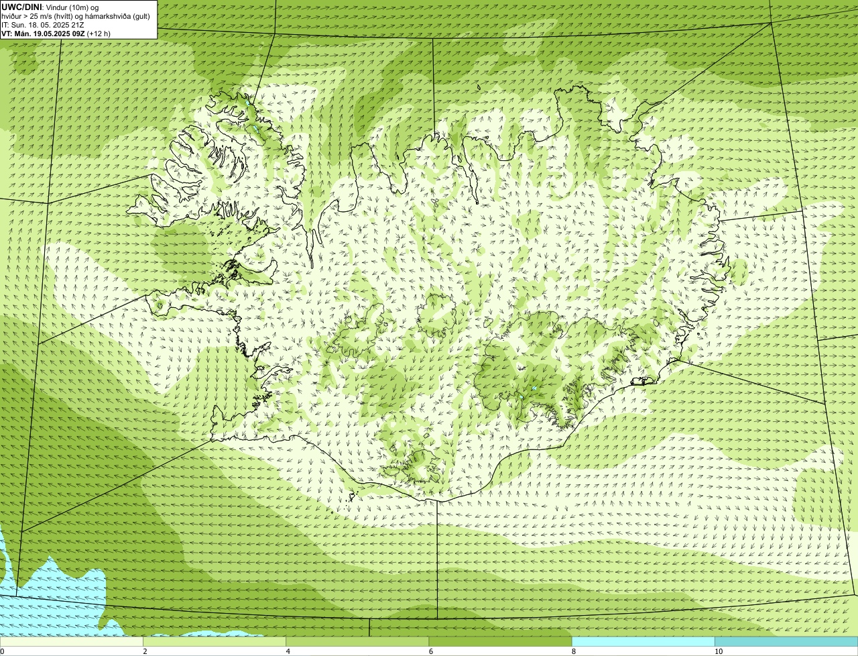Click the 4–6 m/s medium green legend swatch
Screen dimensions: 858x656
(357, 641)
